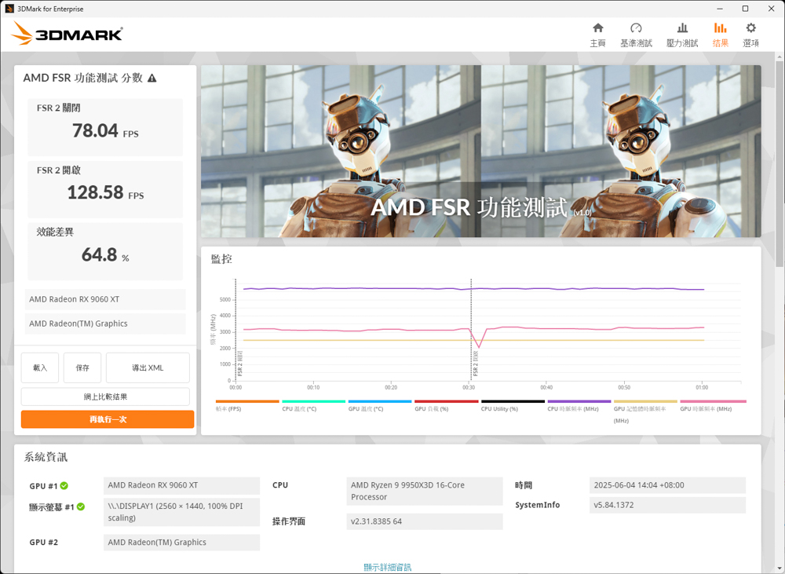Image resolution: width=785 pixels, height=574 pixels.
Task: Toggle the FPS (帧率) orange legend swatch
Action: (x=247, y=401)
